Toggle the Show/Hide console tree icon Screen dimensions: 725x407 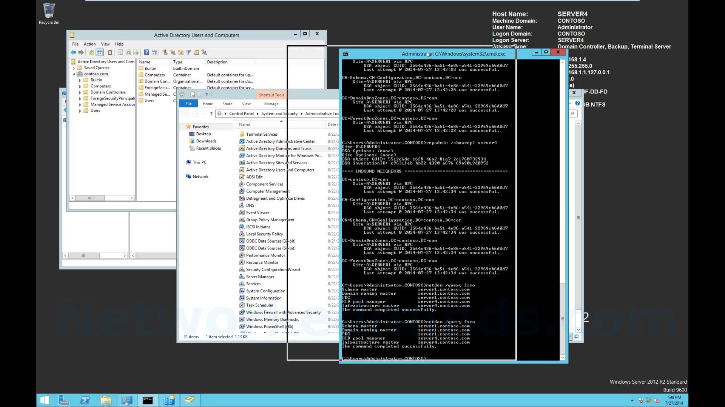click(x=100, y=52)
